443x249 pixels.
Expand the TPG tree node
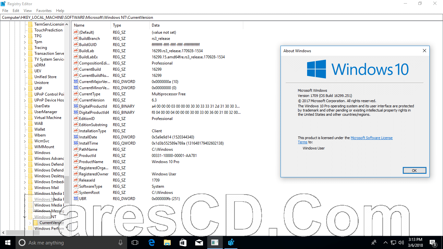tap(25, 36)
